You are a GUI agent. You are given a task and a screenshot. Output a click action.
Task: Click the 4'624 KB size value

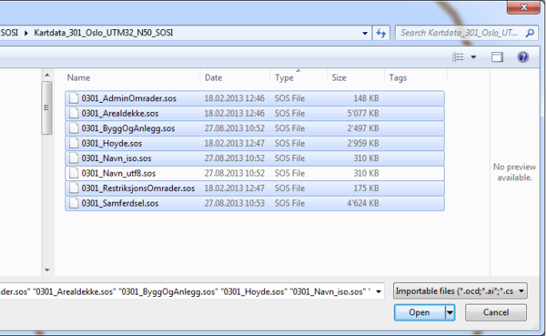coord(363,203)
